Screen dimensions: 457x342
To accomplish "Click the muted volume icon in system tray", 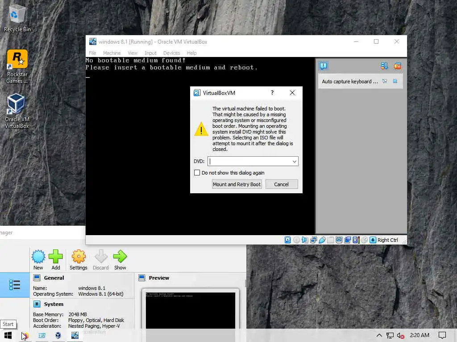I will pos(400,336).
